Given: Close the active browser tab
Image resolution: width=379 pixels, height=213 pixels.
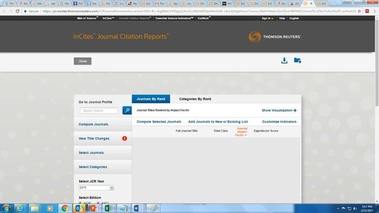Looking at the screenshot, I should pos(311,4).
